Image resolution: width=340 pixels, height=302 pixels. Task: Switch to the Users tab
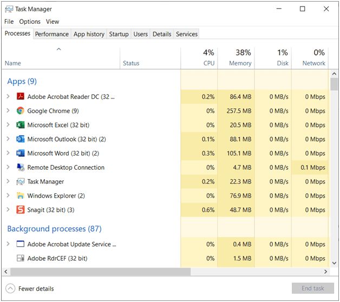click(141, 34)
